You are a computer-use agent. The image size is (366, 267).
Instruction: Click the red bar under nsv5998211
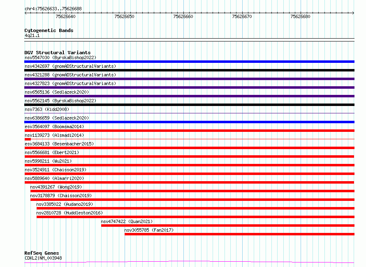pyautogui.click(x=189, y=165)
